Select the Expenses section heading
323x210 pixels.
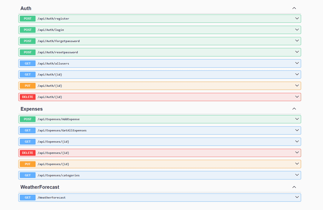pyautogui.click(x=32, y=109)
